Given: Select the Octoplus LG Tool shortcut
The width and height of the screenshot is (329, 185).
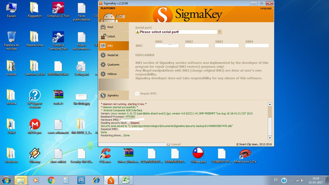Looking at the screenshot, I should tap(58, 10).
